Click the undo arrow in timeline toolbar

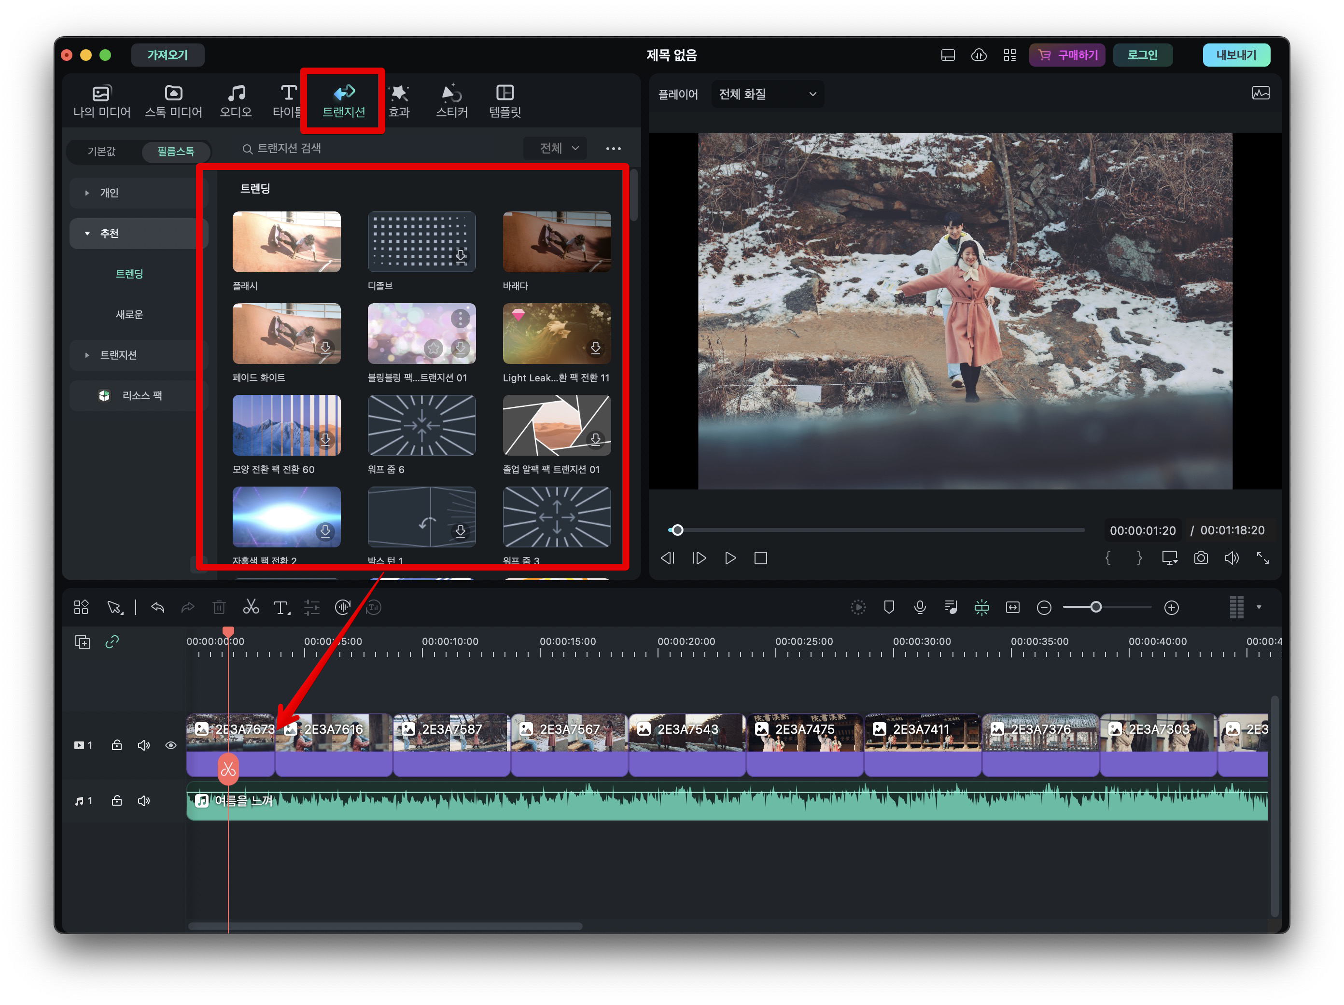(x=158, y=607)
